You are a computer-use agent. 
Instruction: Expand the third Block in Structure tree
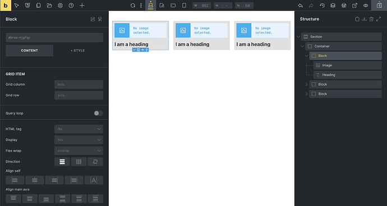tap(306, 94)
